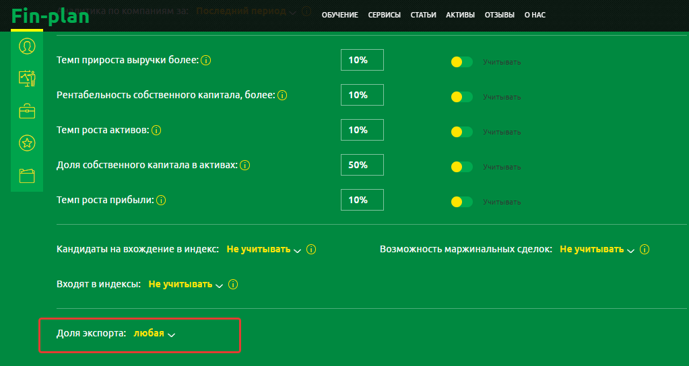Open the user profile sidebar icon
This screenshot has height=366, width=689.
27,46
